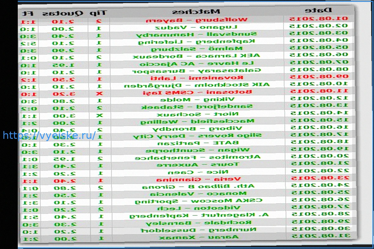Select the CSKA Moscow – Sporting match
The image size is (374, 249).
click(x=199, y=201)
